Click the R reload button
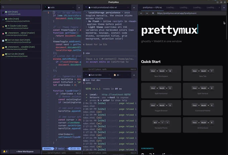 pyautogui.click(x=153, y=13)
